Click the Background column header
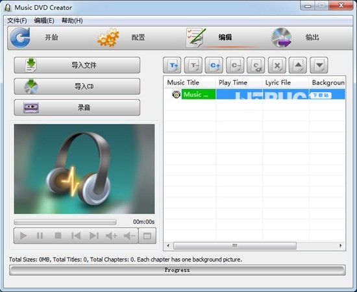 [328, 82]
